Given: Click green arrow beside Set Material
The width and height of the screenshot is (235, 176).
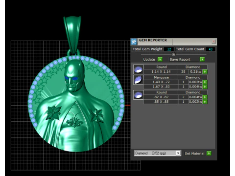Looking at the screenshot, I should coord(209,154).
